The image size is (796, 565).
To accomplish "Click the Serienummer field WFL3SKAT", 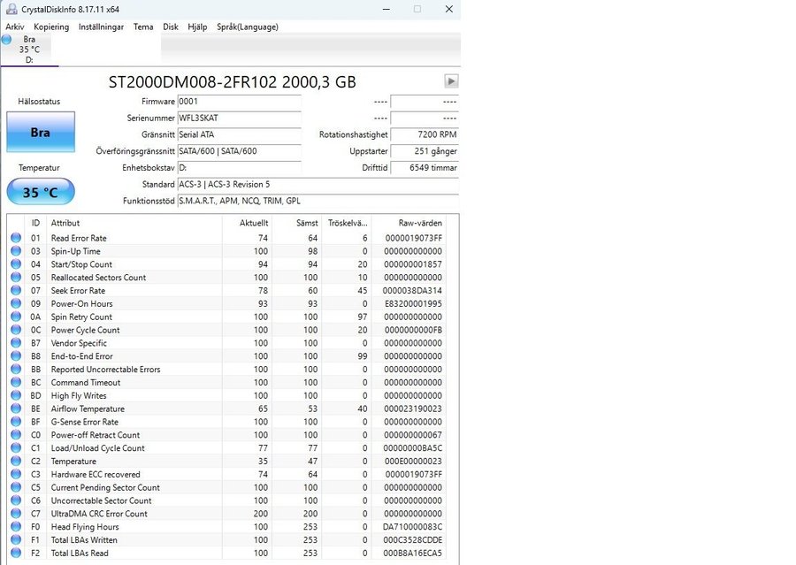I will (x=239, y=118).
